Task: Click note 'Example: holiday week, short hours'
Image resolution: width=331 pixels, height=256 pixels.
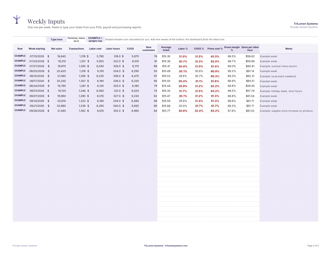Action: pyautogui.click(x=281, y=91)
